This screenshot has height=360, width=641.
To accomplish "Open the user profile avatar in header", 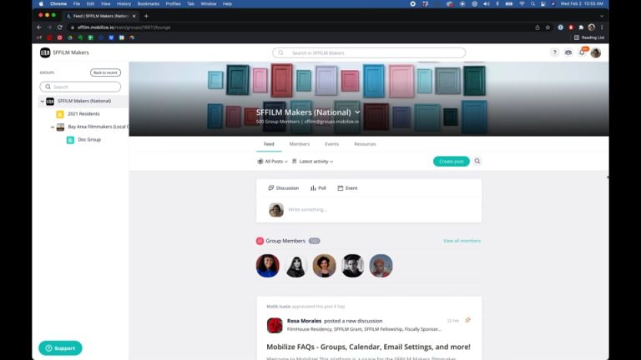I will click(x=596, y=52).
